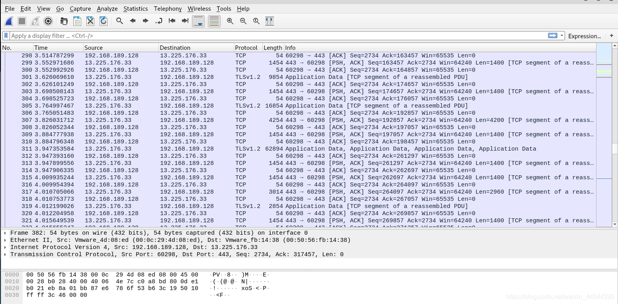
Task: Sort by the Protocol column header
Action: [248, 47]
